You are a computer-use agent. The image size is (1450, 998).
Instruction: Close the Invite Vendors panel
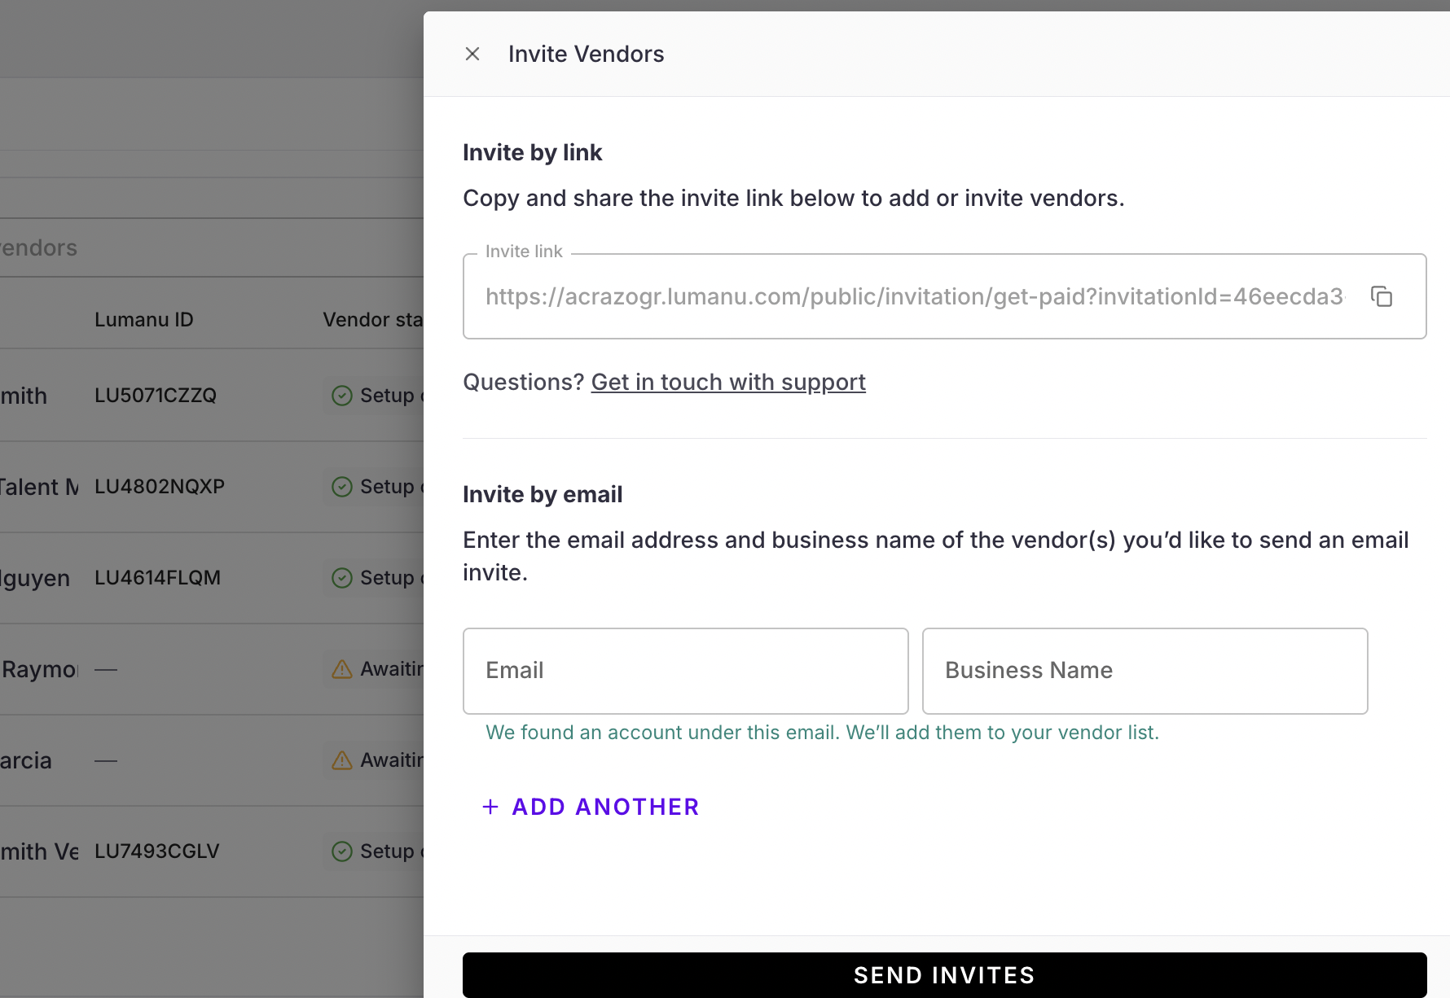point(472,54)
